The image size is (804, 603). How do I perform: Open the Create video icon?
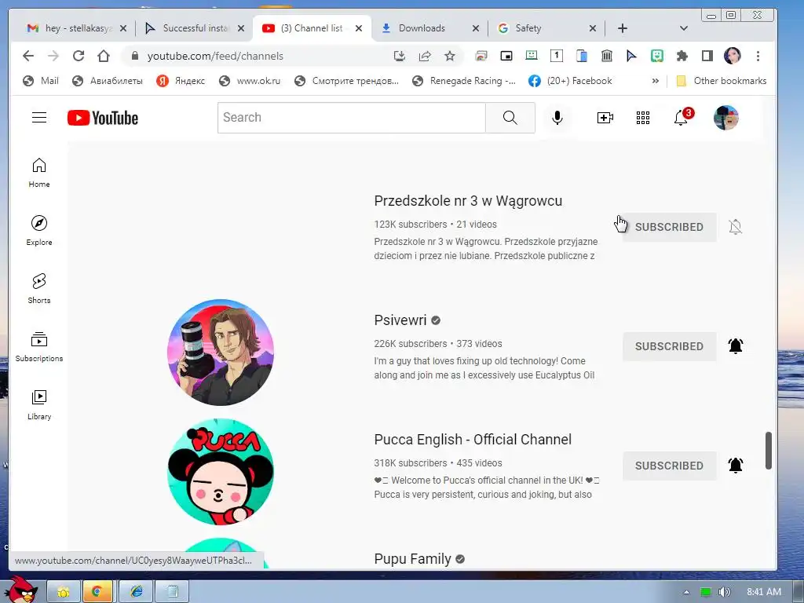(x=605, y=118)
